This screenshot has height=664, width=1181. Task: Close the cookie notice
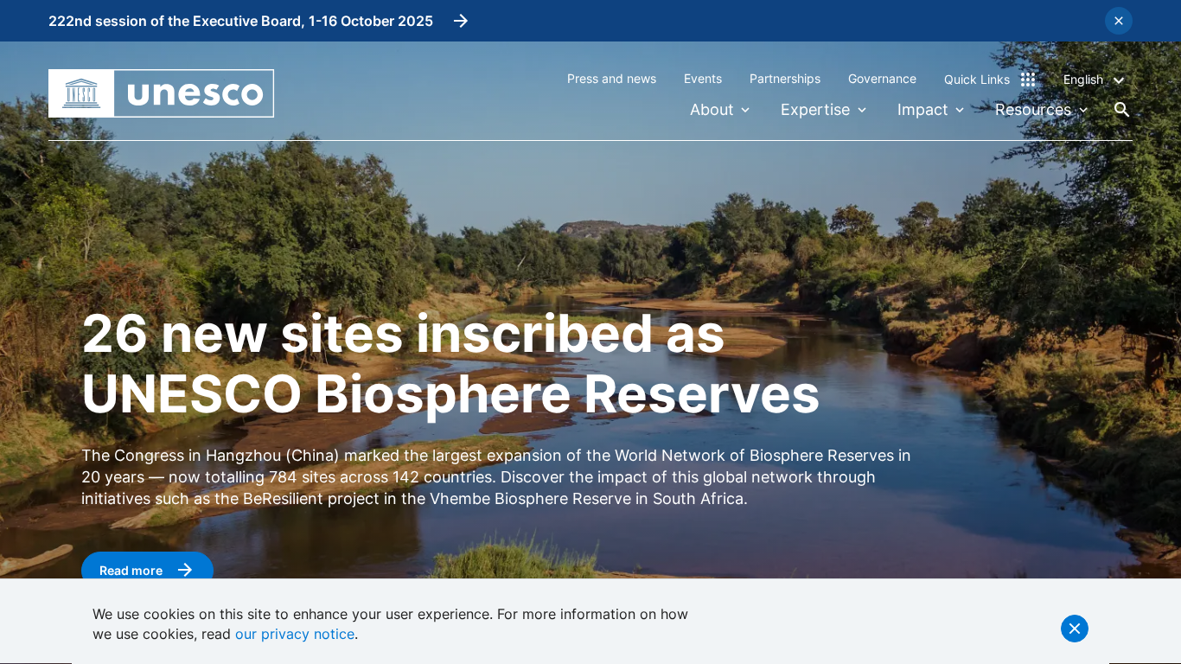click(x=1075, y=629)
